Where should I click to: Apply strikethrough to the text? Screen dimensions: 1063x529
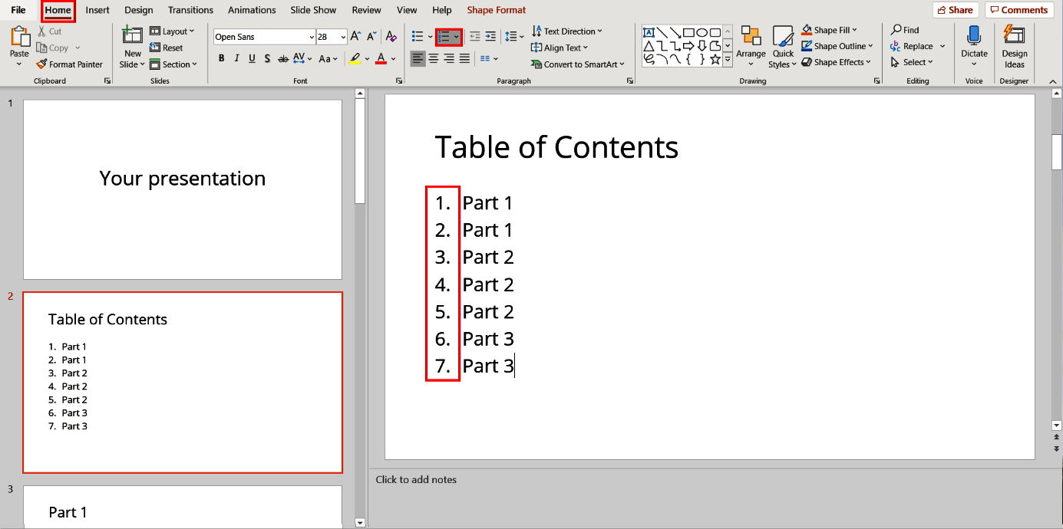[283, 58]
